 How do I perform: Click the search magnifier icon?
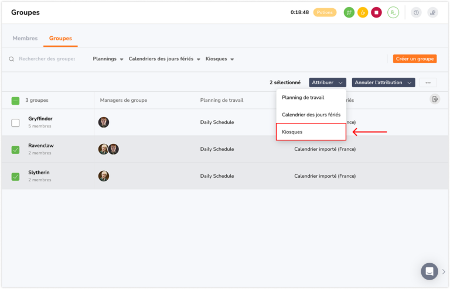[x=12, y=59]
